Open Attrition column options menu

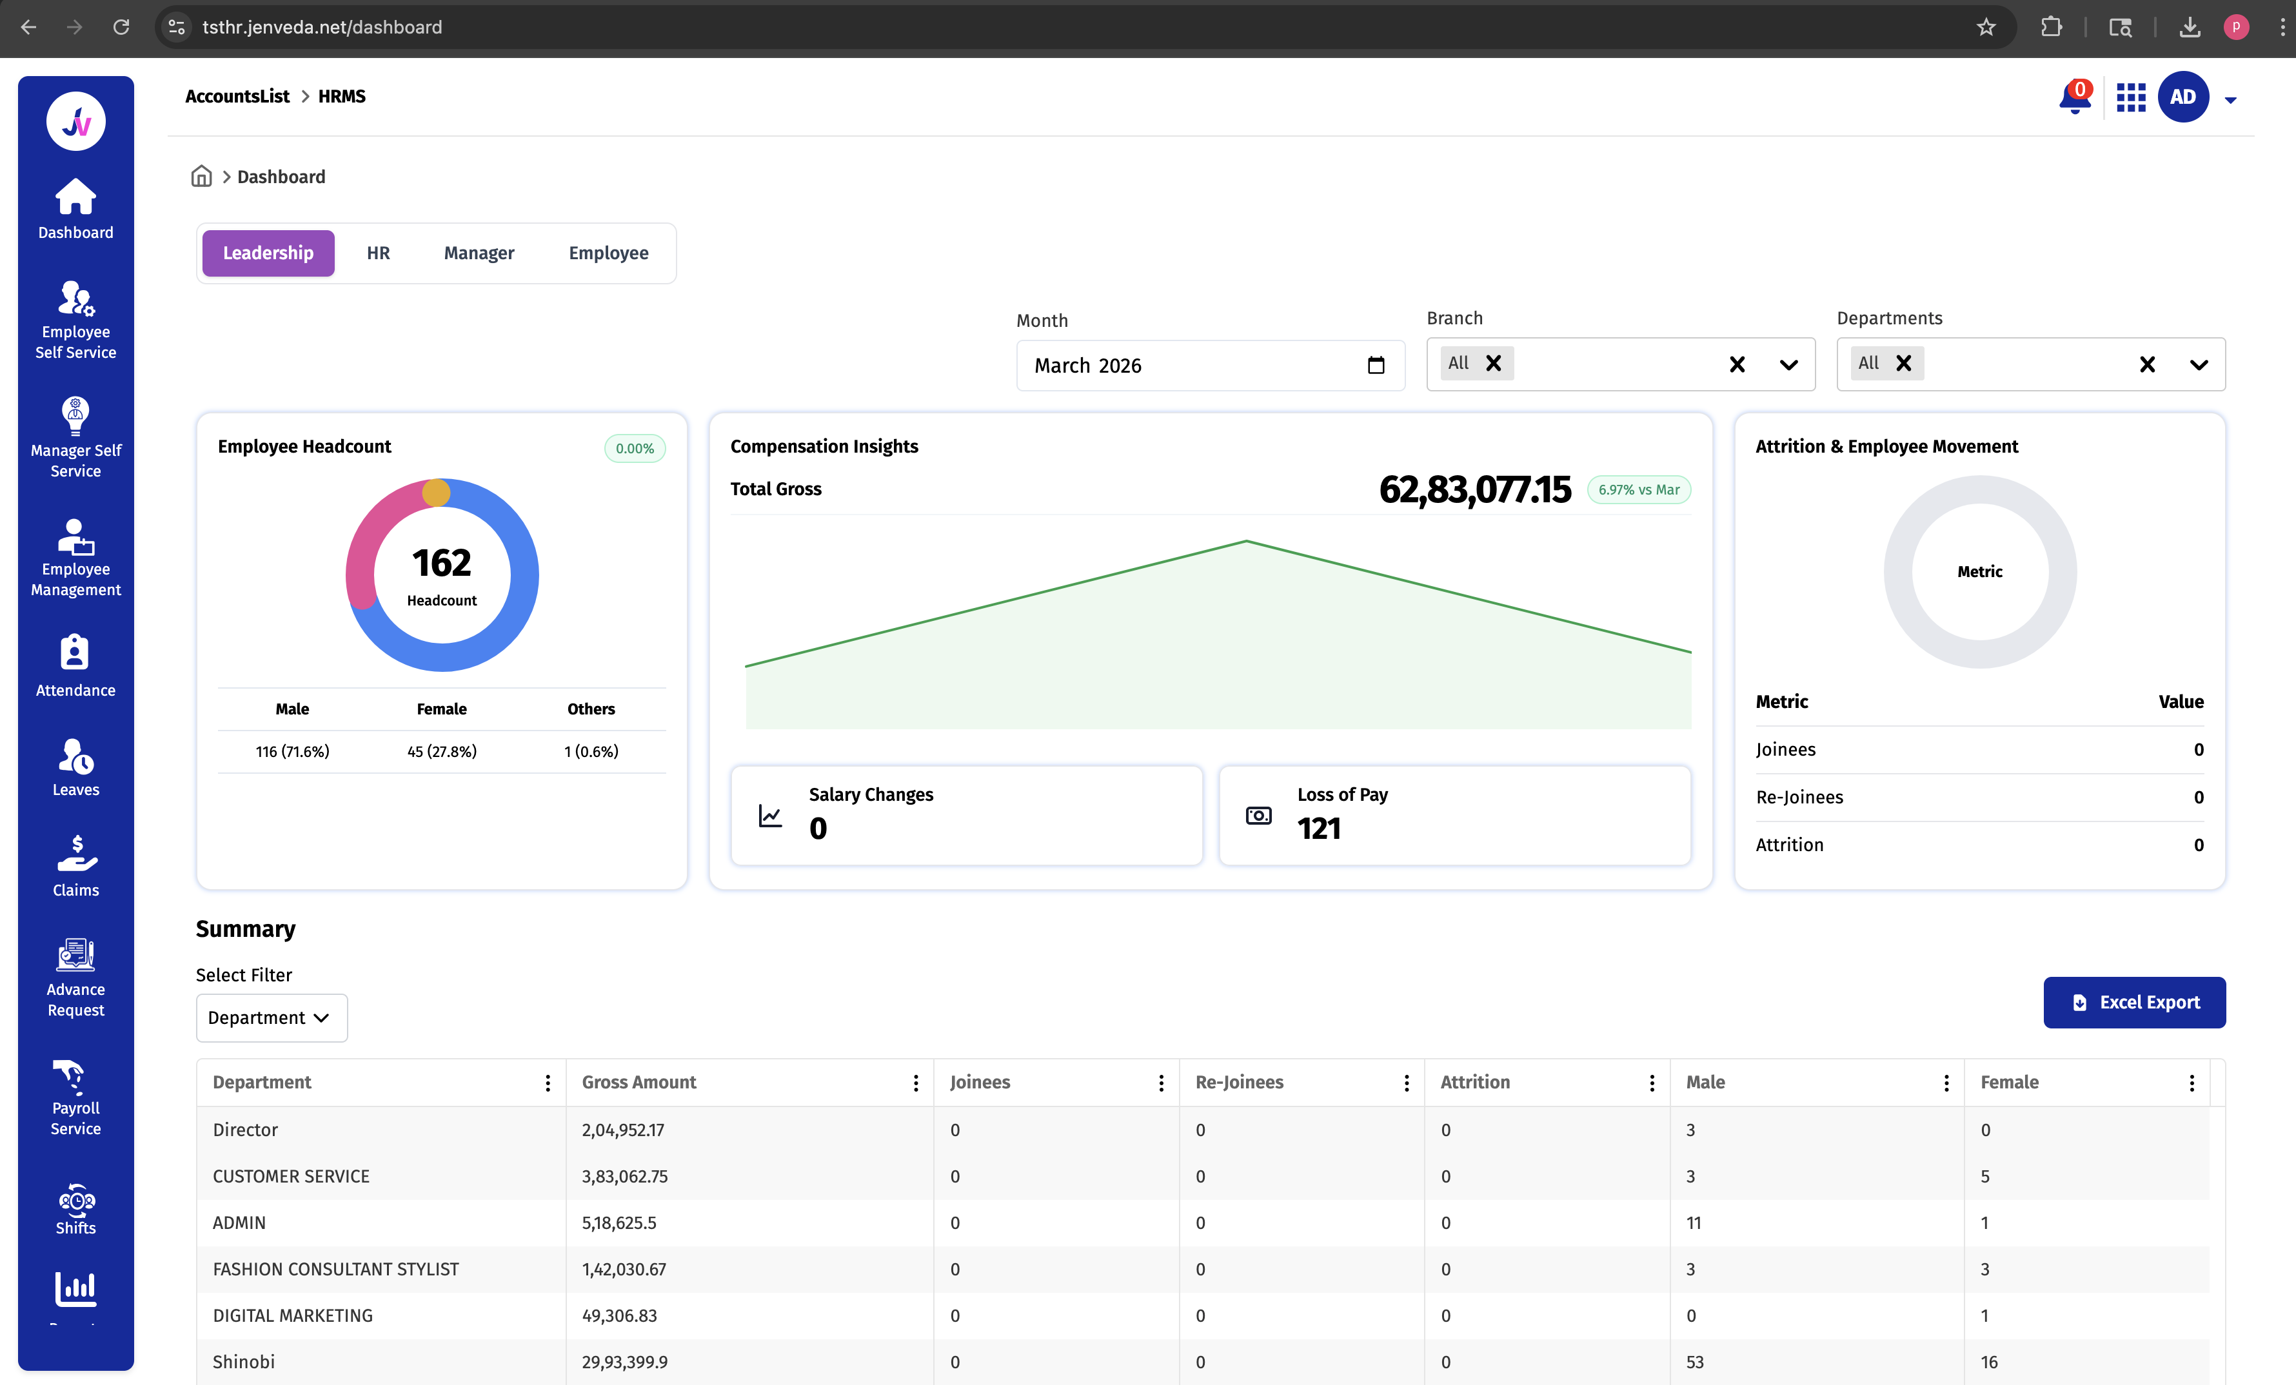1651,1083
